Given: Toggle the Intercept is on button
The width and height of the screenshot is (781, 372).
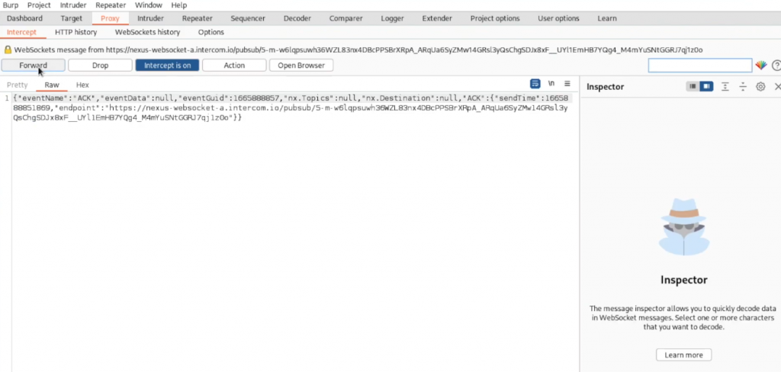Looking at the screenshot, I should click(167, 66).
